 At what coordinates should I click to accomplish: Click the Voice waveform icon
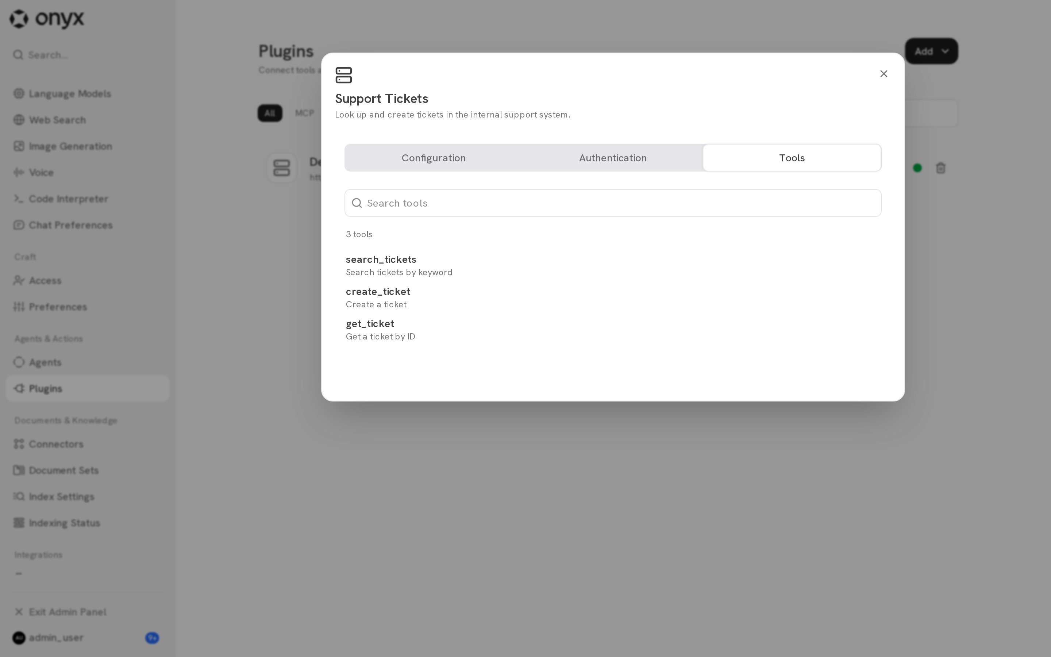tap(19, 173)
